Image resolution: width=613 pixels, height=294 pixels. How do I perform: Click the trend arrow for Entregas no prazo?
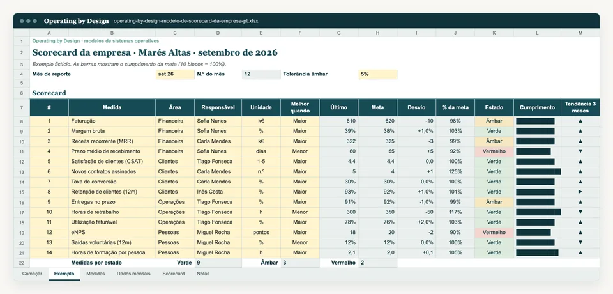click(x=580, y=202)
